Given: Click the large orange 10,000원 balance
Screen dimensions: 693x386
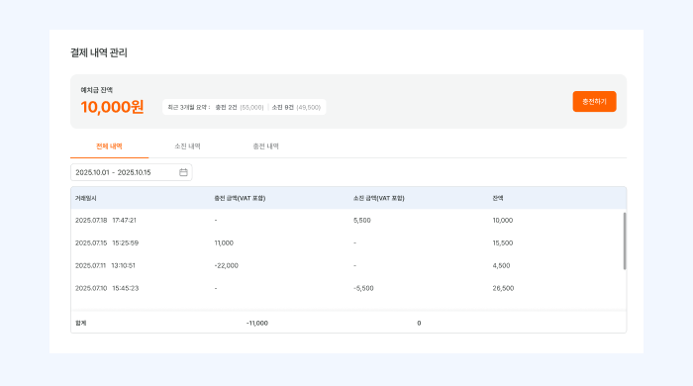Looking at the screenshot, I should (x=112, y=107).
